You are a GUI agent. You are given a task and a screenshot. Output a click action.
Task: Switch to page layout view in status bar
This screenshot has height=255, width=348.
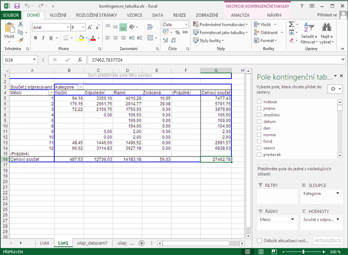click(x=261, y=252)
